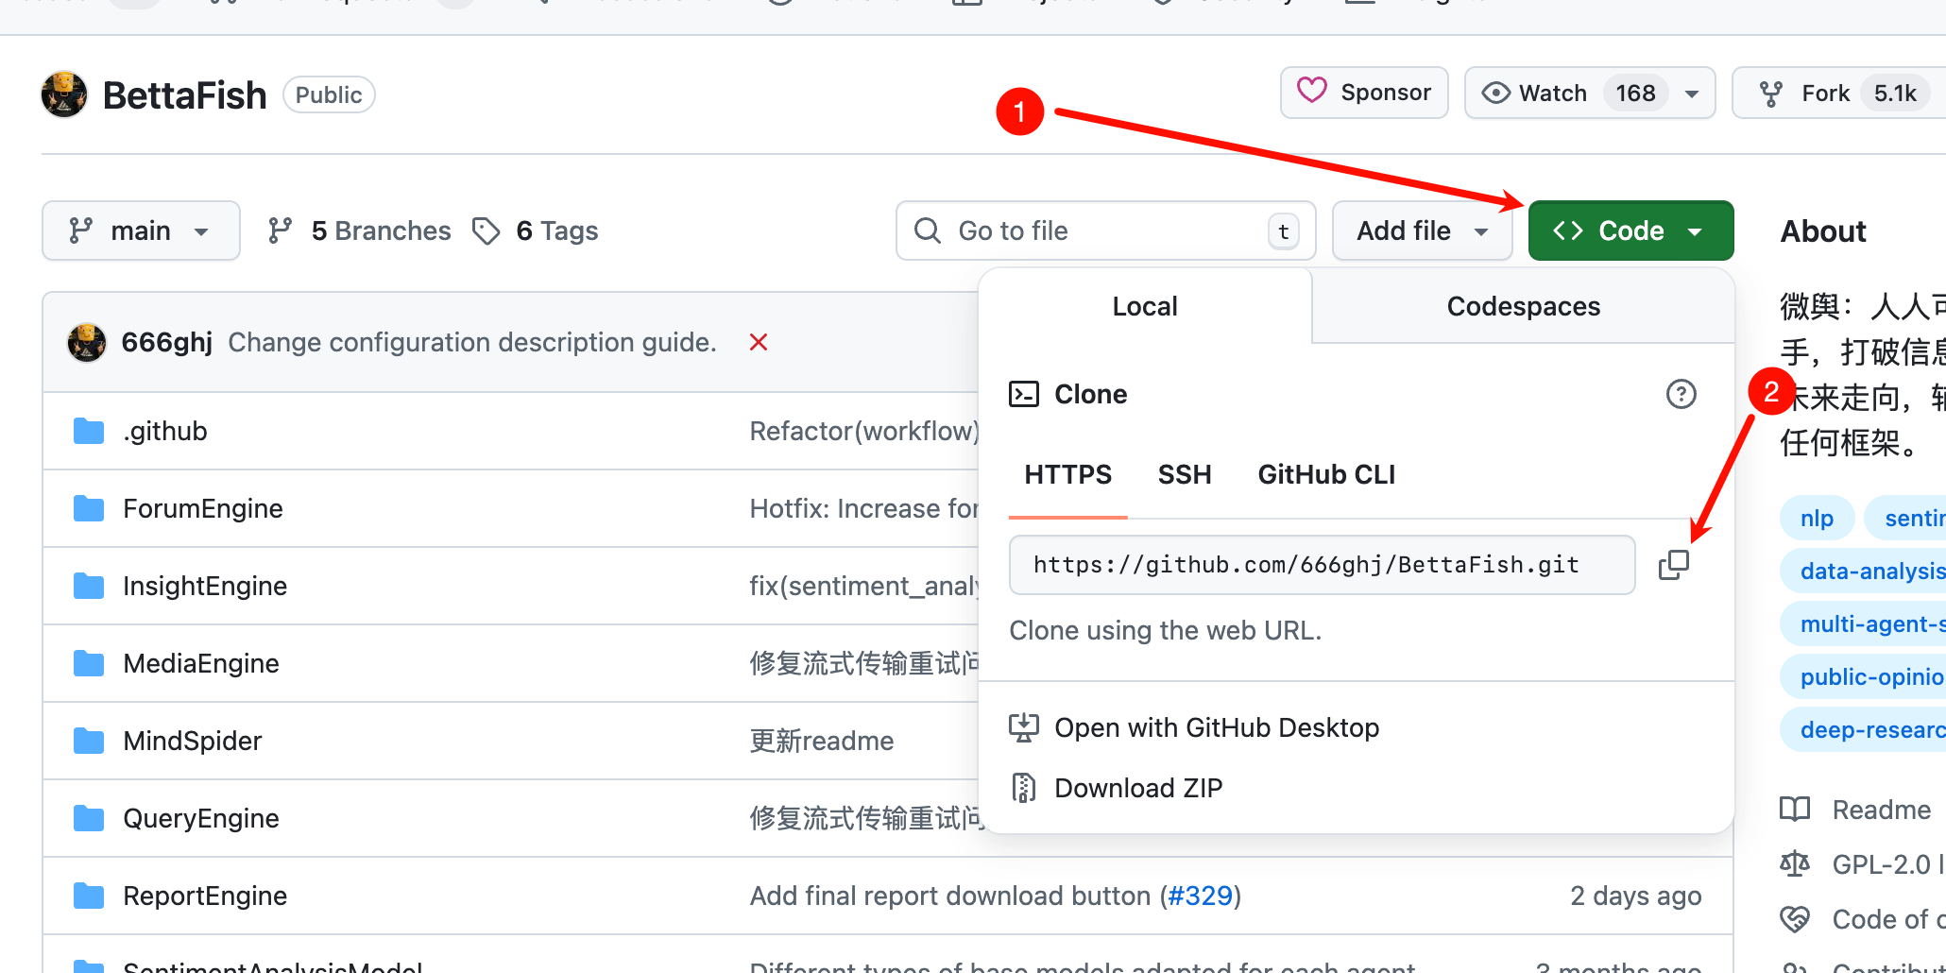Open the MediaEngine folder
The width and height of the screenshot is (1946, 973).
click(201, 663)
